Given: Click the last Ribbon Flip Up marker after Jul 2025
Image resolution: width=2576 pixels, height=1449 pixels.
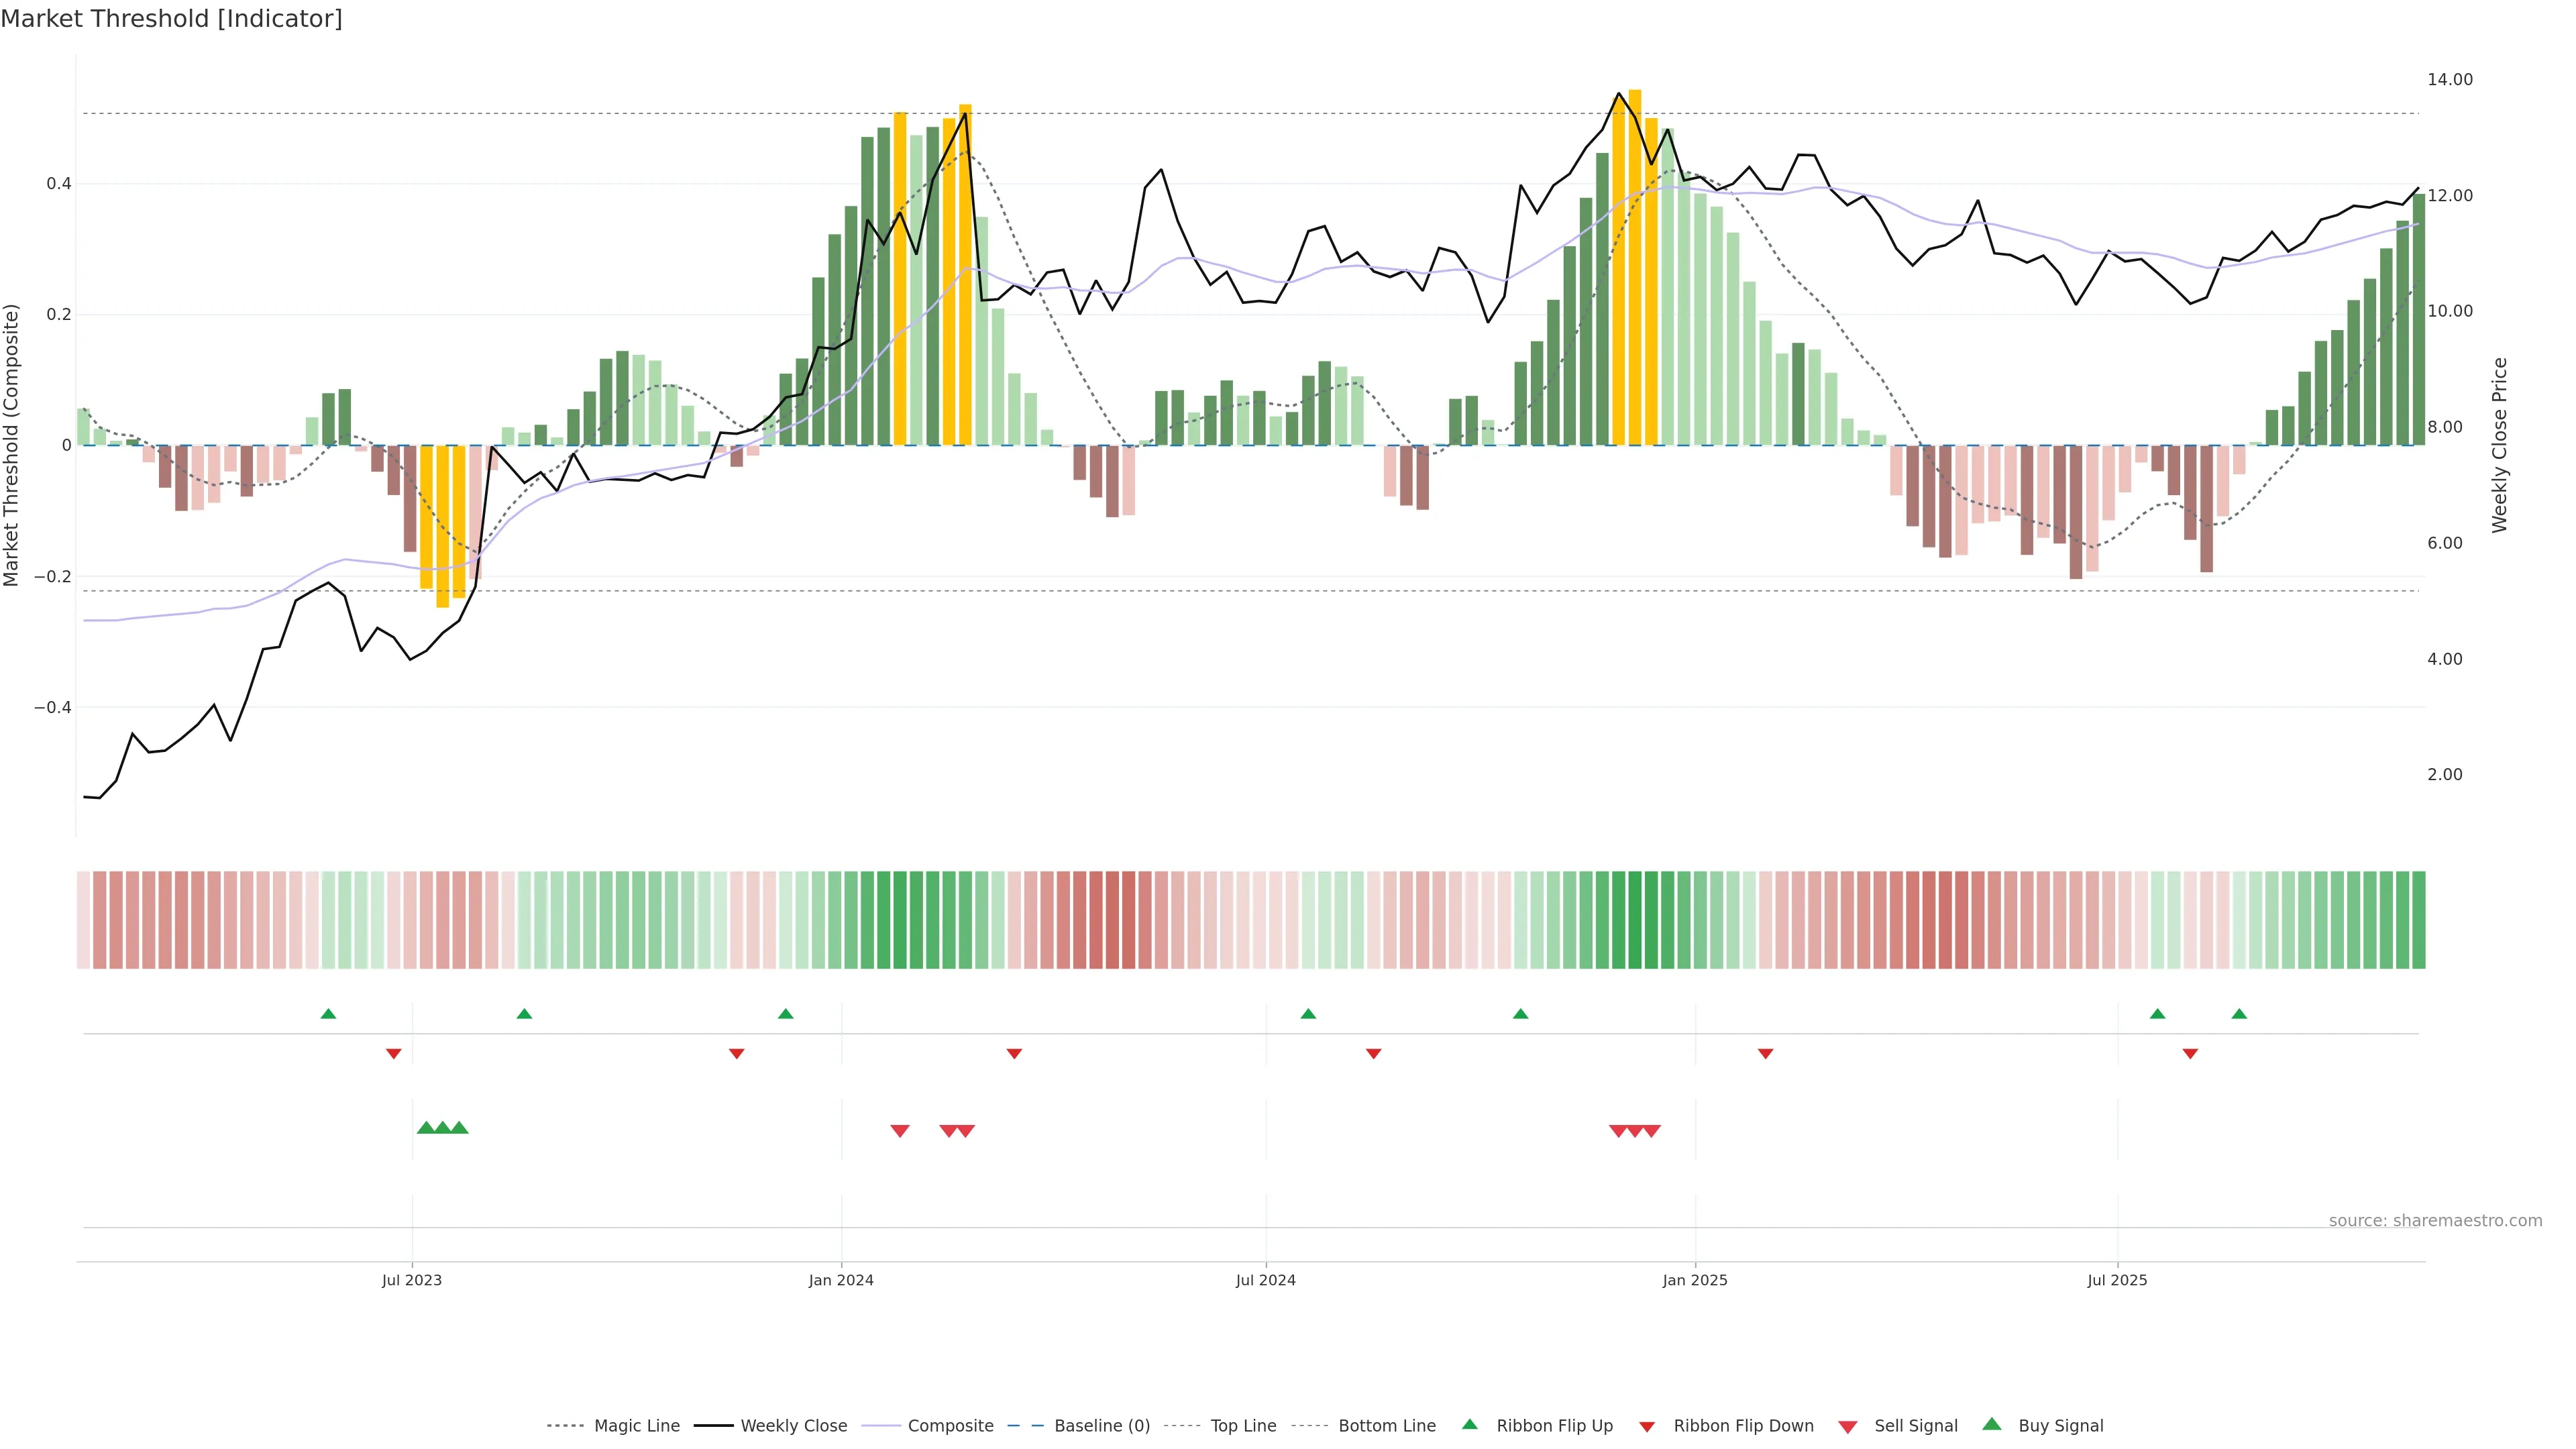Looking at the screenshot, I should [x=2239, y=1014].
